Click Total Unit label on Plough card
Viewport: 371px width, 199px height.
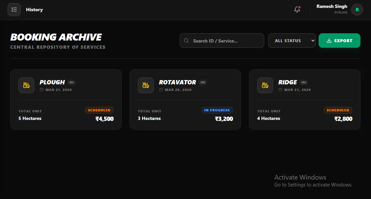(x=30, y=111)
